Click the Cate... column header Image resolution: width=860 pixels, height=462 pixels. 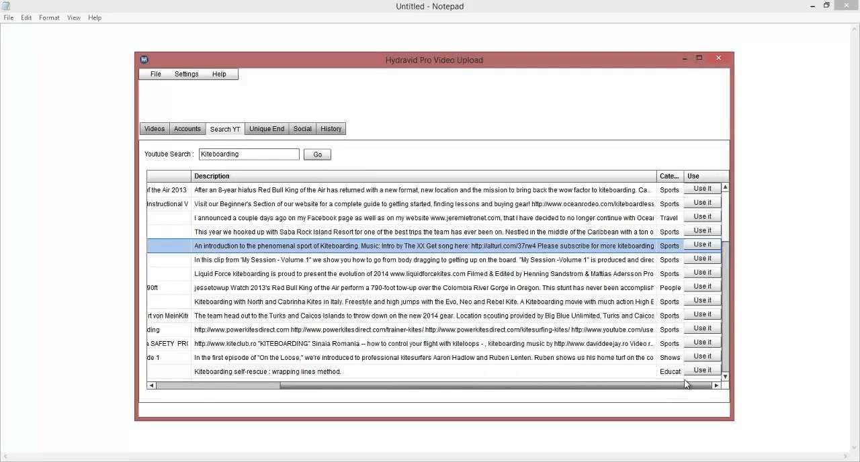(670, 176)
